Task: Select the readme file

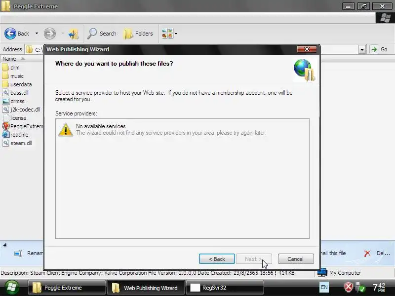Action: pos(15,135)
